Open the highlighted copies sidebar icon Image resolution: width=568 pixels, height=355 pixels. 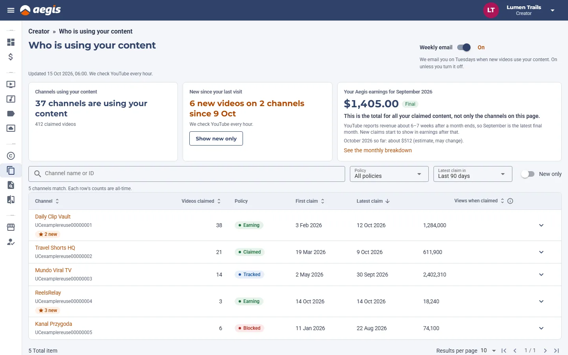pyautogui.click(x=11, y=170)
